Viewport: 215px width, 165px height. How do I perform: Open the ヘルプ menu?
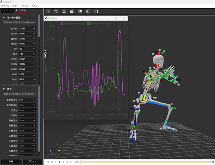34,6
